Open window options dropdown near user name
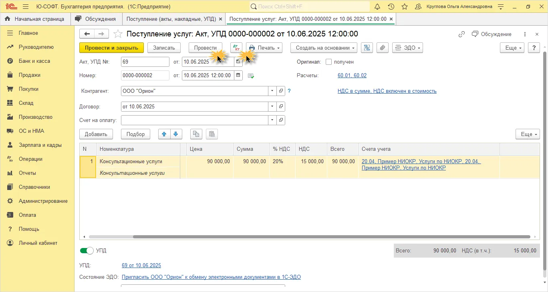The image size is (548, 292). click(500, 6)
